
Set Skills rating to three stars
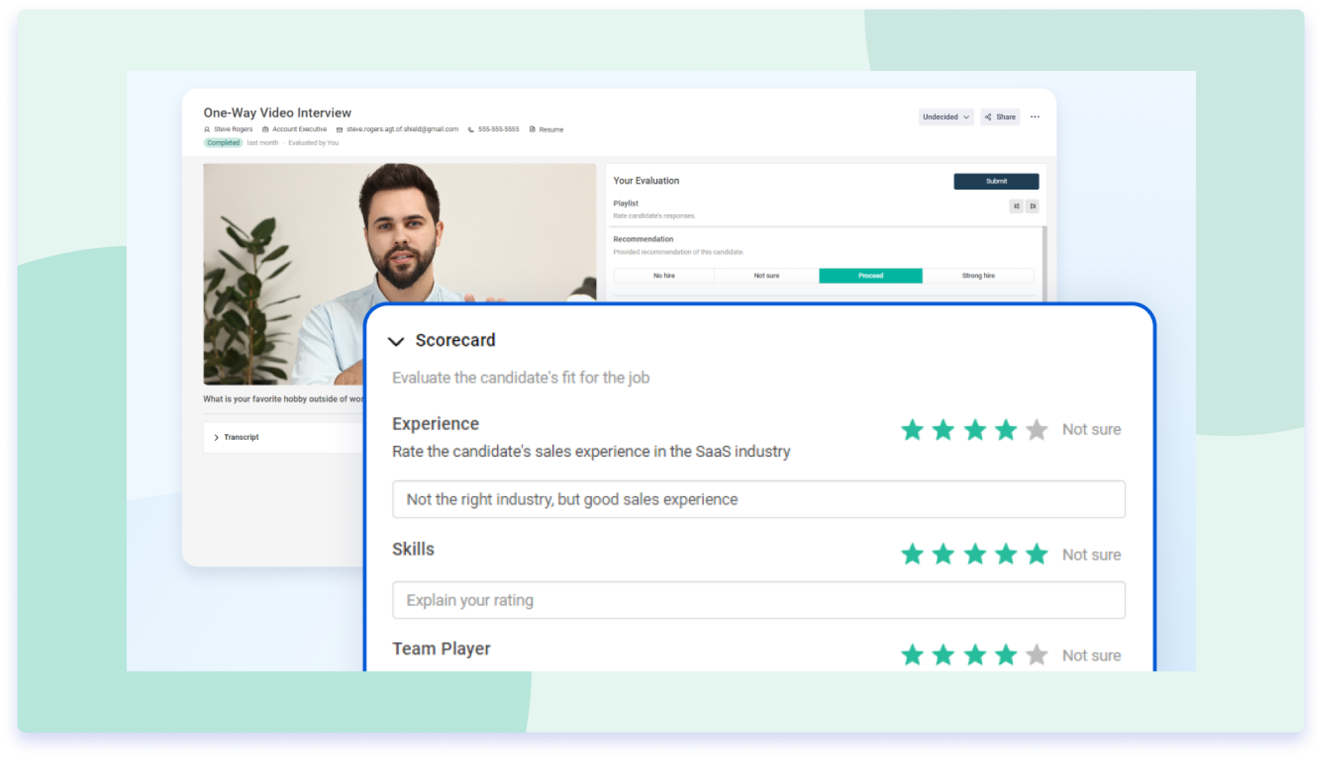tap(975, 554)
